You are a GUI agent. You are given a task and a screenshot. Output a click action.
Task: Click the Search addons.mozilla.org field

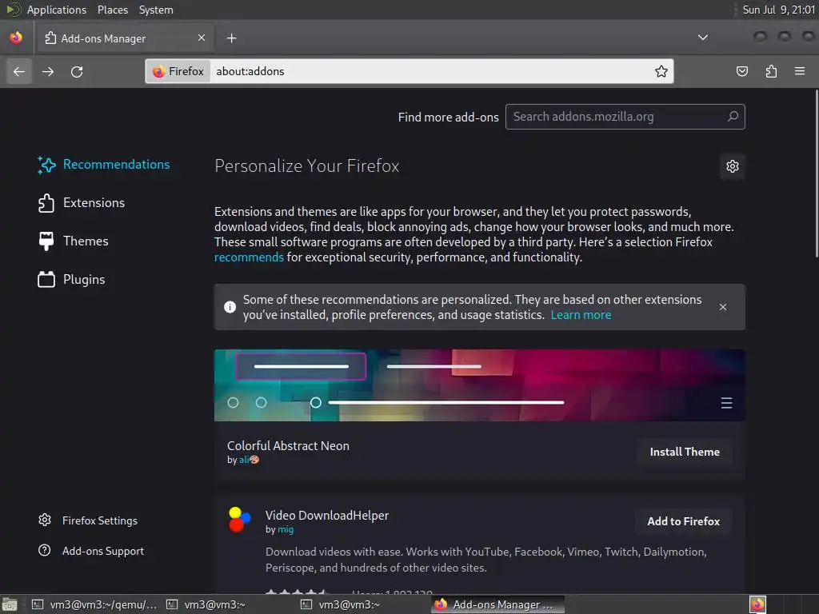625,117
